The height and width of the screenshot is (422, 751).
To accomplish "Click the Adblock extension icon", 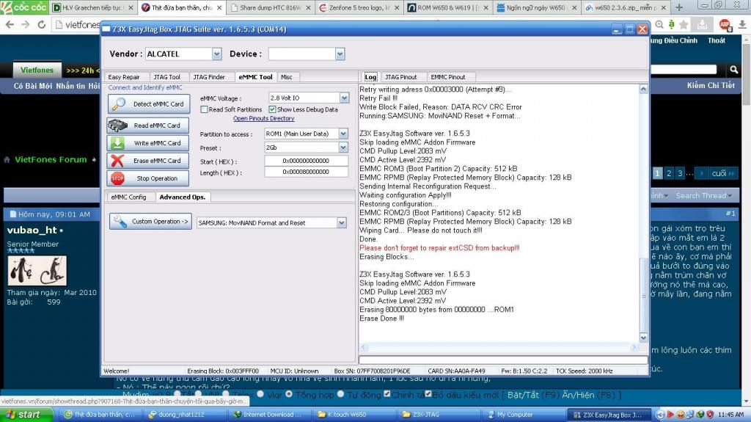I will tap(725, 24).
